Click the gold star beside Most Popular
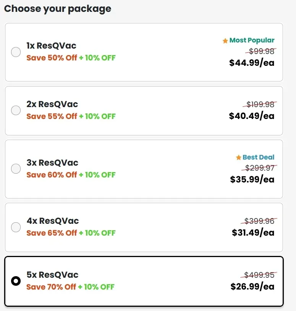Screen dimensions: 296x311 pos(225,40)
